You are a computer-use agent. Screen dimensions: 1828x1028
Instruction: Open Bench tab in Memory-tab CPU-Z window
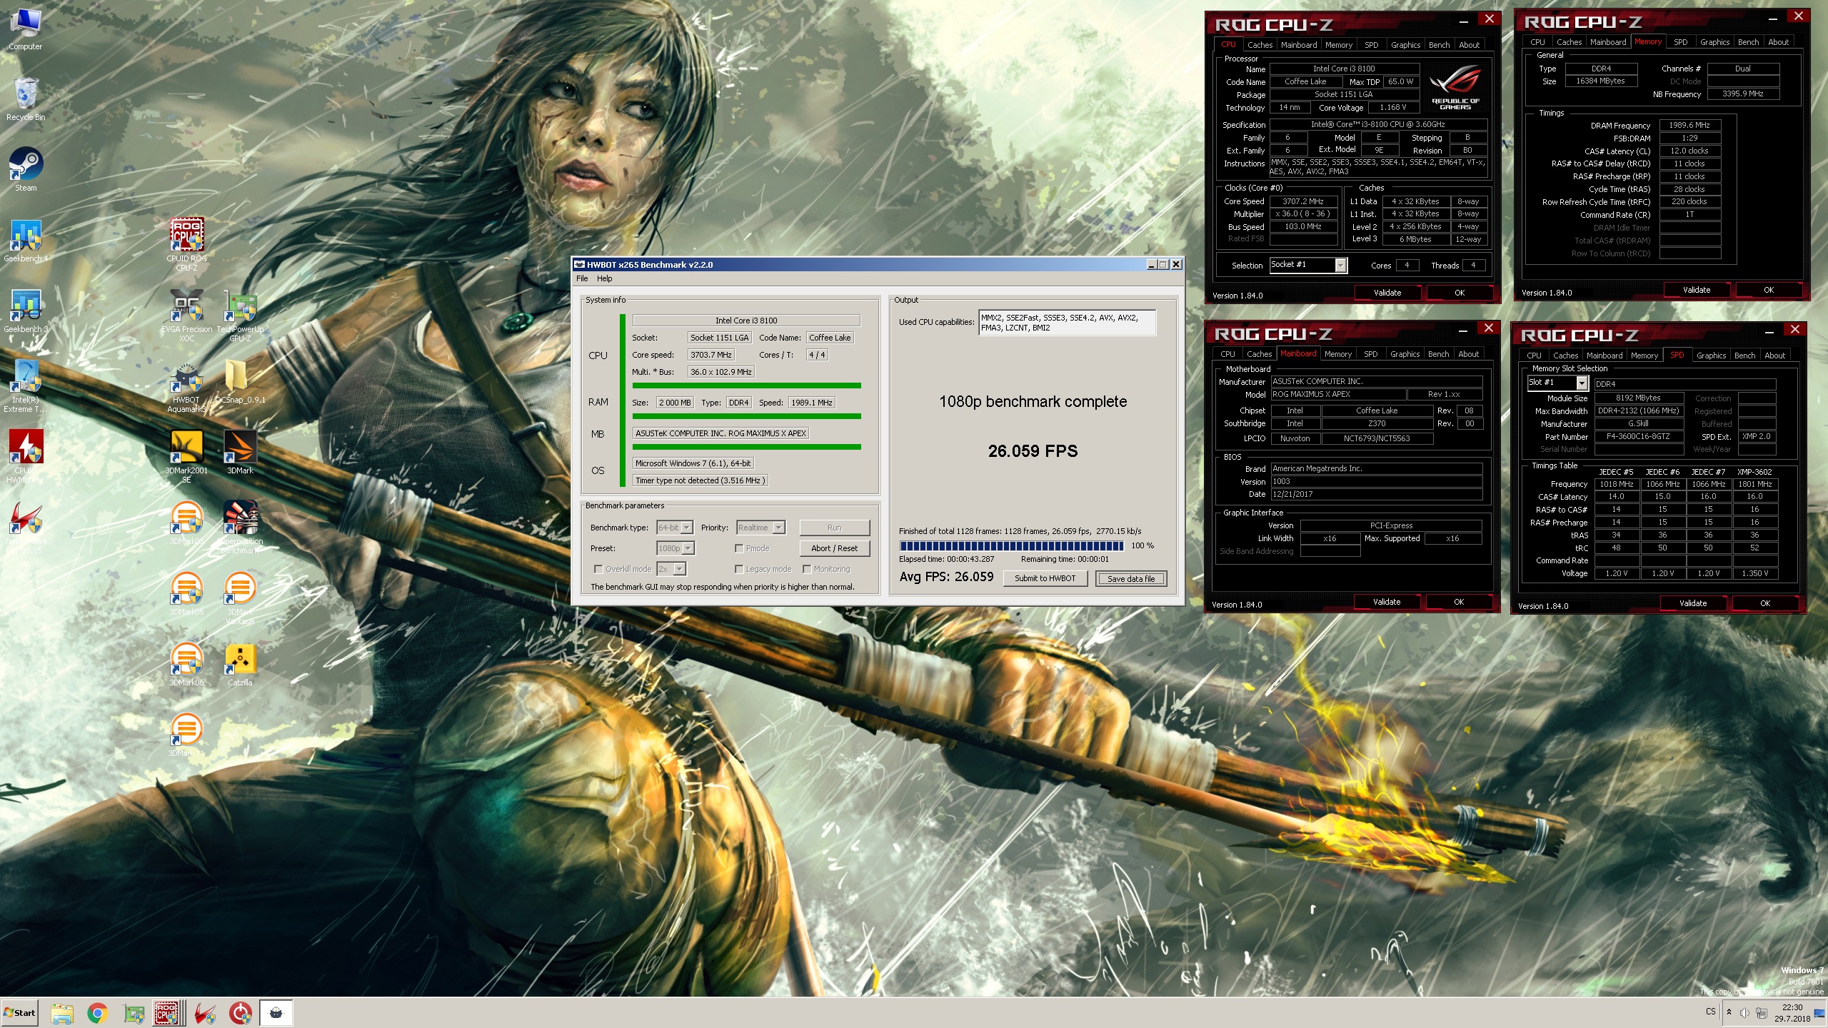point(1748,42)
